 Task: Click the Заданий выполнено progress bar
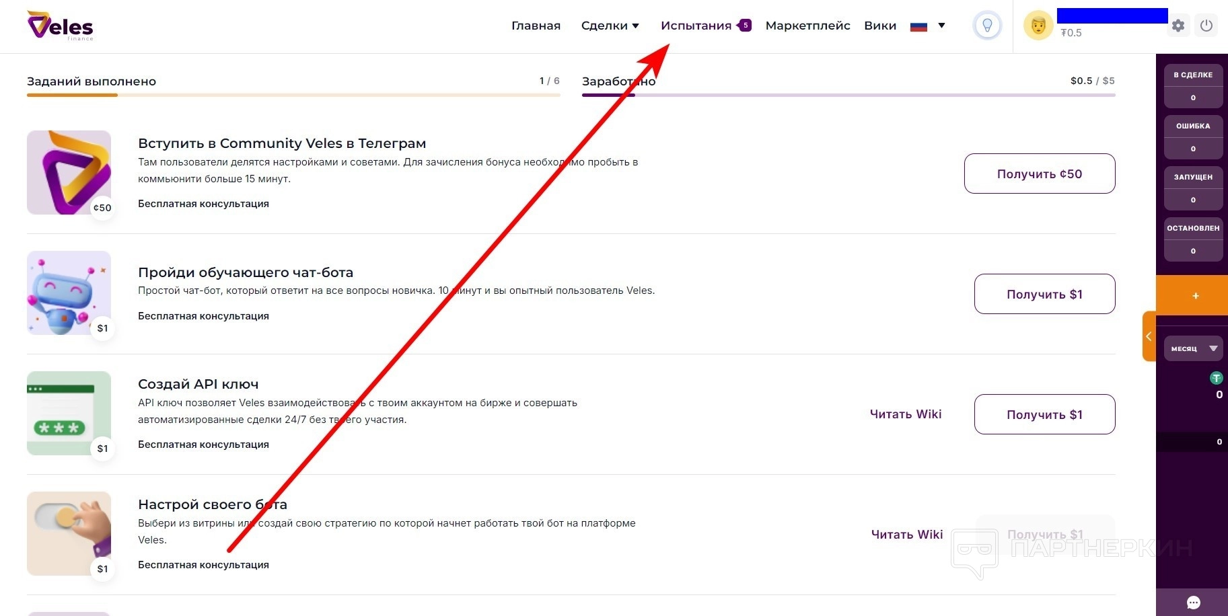293,95
